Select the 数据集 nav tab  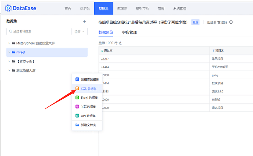(x=103, y=8)
